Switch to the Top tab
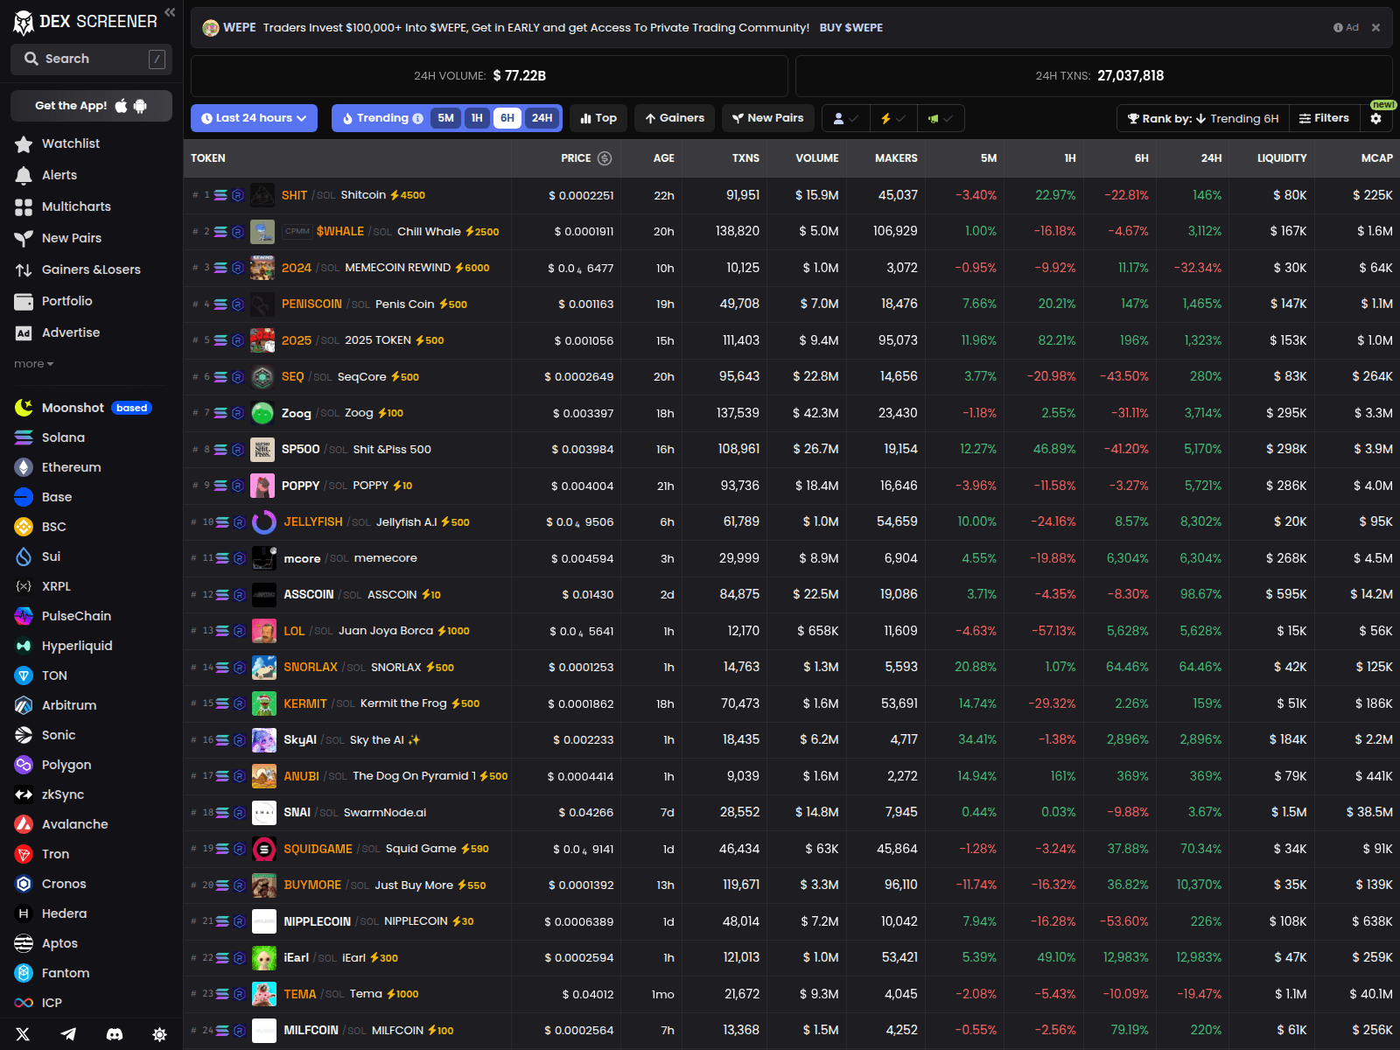This screenshot has height=1050, width=1400. coord(598,118)
